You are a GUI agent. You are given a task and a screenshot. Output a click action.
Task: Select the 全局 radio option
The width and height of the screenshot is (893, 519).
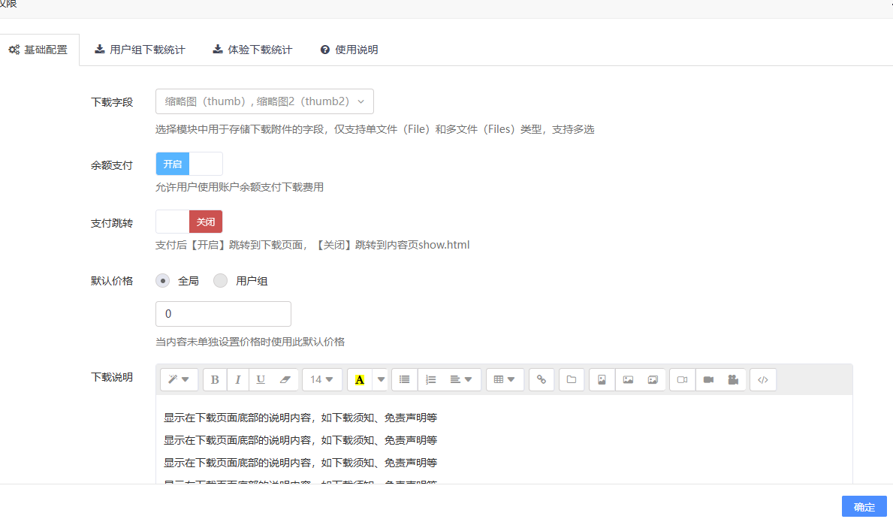point(163,281)
